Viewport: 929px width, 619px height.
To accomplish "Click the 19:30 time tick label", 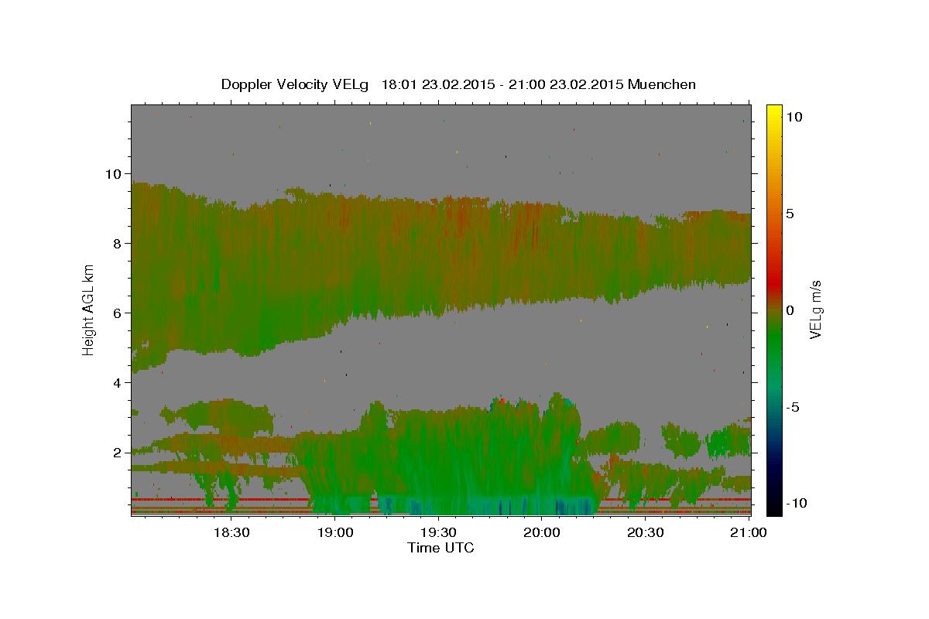I will [x=438, y=532].
